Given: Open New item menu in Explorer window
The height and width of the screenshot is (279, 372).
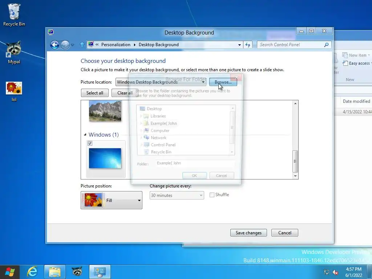Looking at the screenshot, I should point(356,55).
